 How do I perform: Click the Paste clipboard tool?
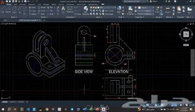coord(179,10)
